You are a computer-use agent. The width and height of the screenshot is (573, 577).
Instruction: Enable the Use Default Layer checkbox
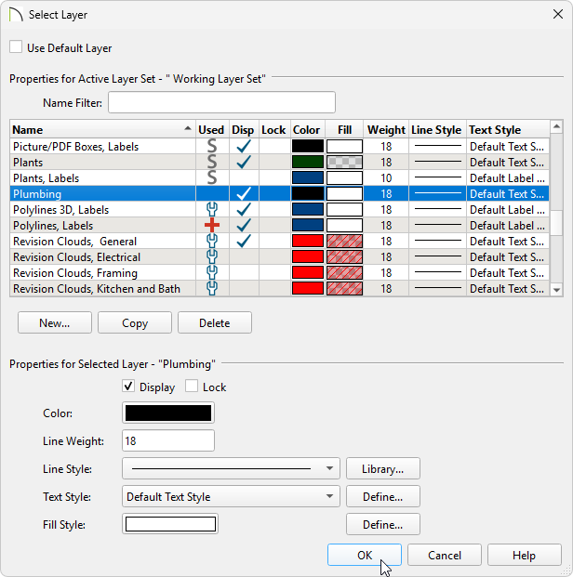16,47
